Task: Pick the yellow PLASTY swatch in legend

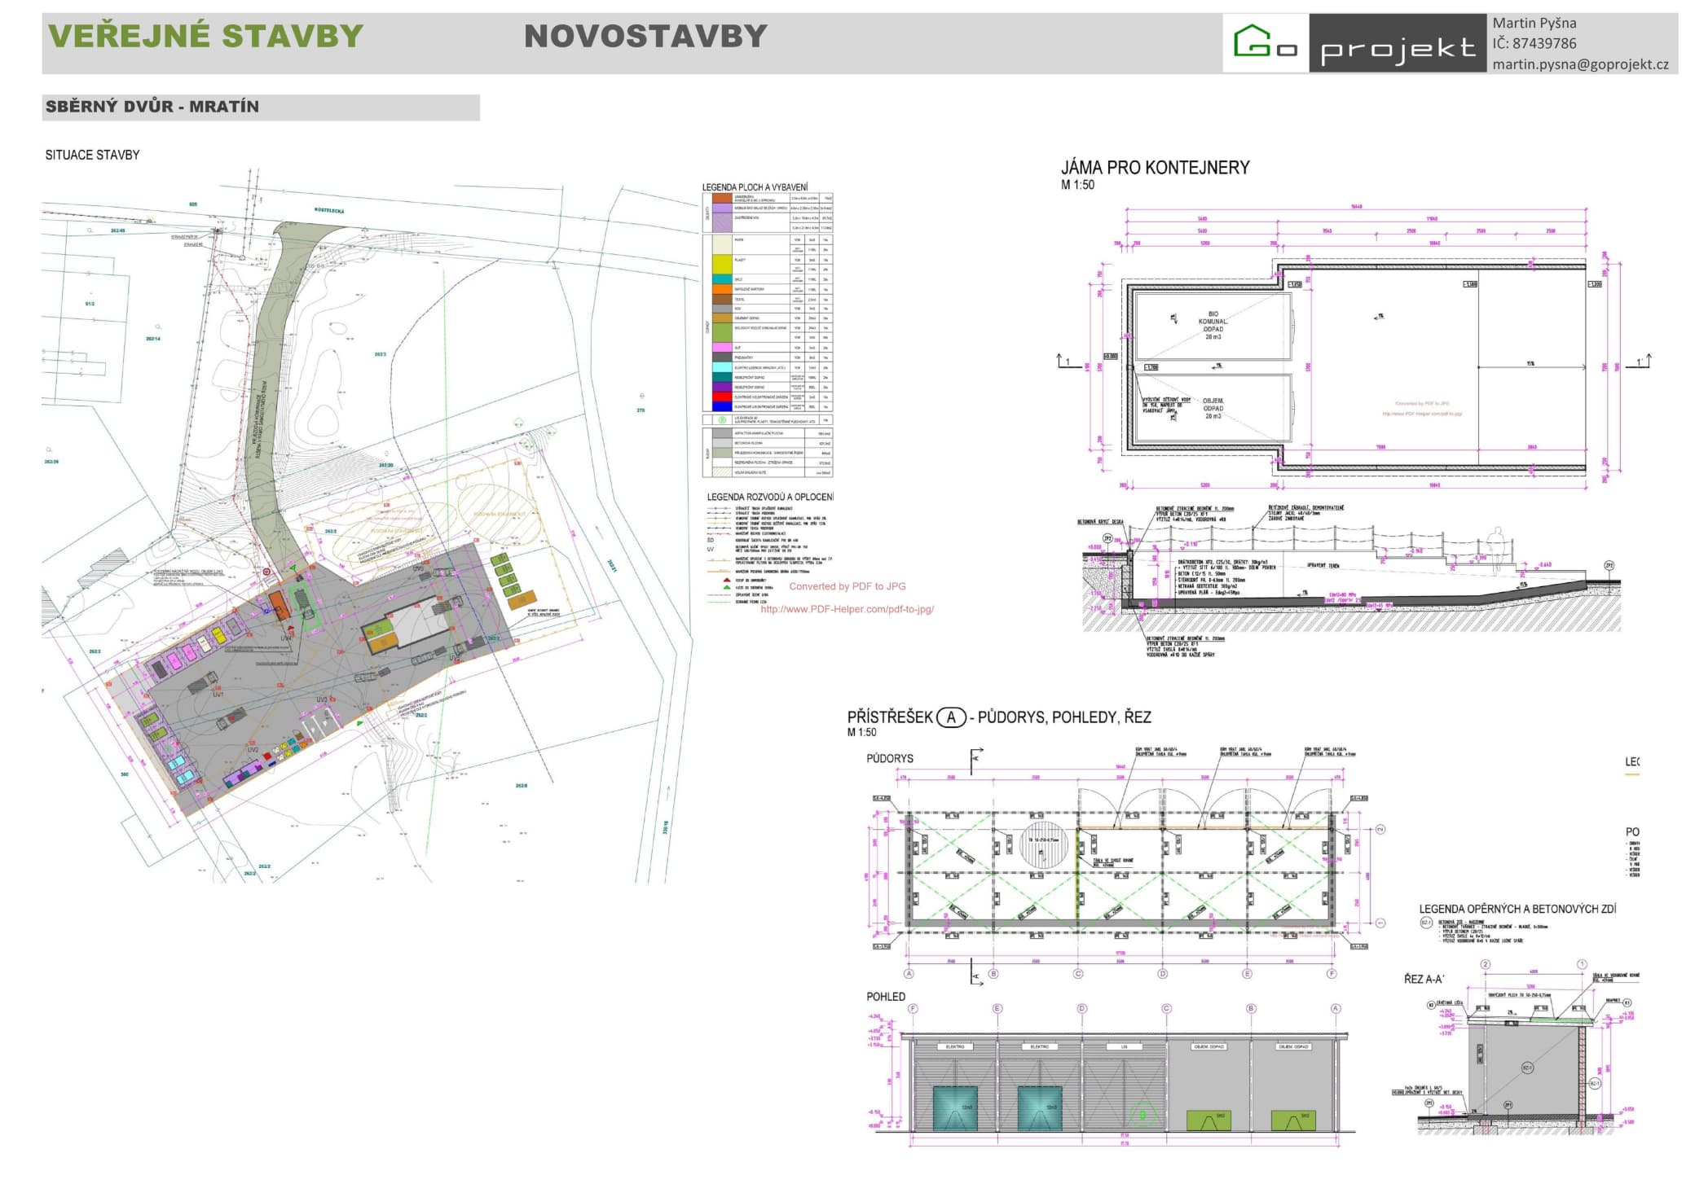Action: click(722, 264)
